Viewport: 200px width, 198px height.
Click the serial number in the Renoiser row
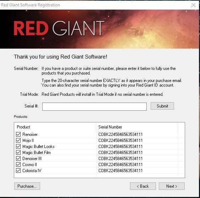pyautogui.click(x=120, y=134)
